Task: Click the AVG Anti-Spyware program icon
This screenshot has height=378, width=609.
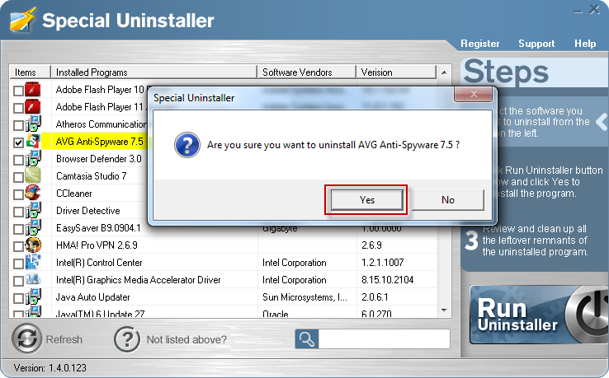Action: coord(33,141)
